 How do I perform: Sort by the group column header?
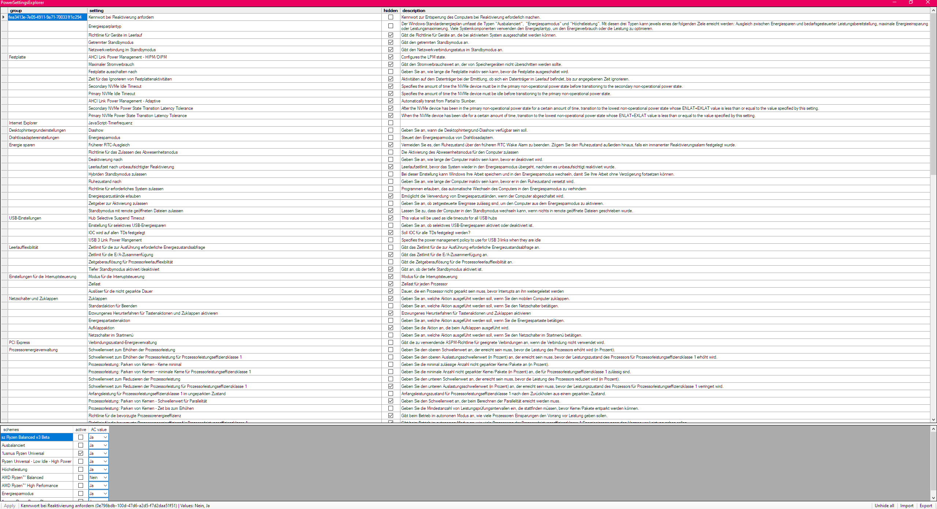tap(47, 11)
